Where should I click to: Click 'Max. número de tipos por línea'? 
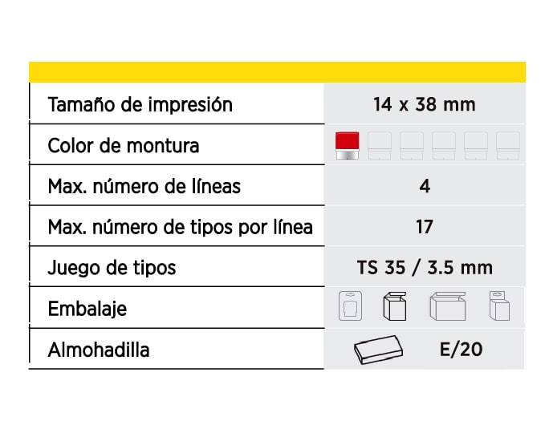tap(180, 227)
